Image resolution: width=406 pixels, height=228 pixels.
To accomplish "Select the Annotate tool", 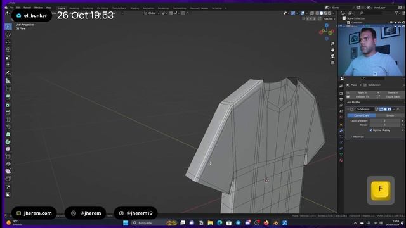I will click(x=8, y=73).
